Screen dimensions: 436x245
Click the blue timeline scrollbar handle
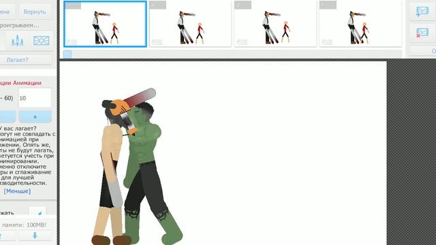(x=67, y=54)
